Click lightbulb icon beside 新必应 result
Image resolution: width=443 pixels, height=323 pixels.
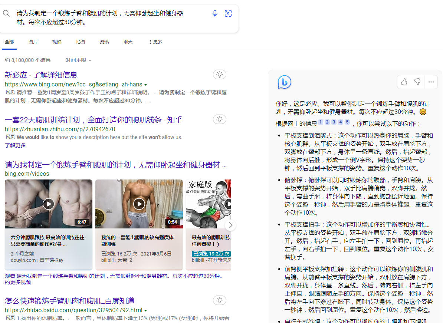[x=220, y=75]
